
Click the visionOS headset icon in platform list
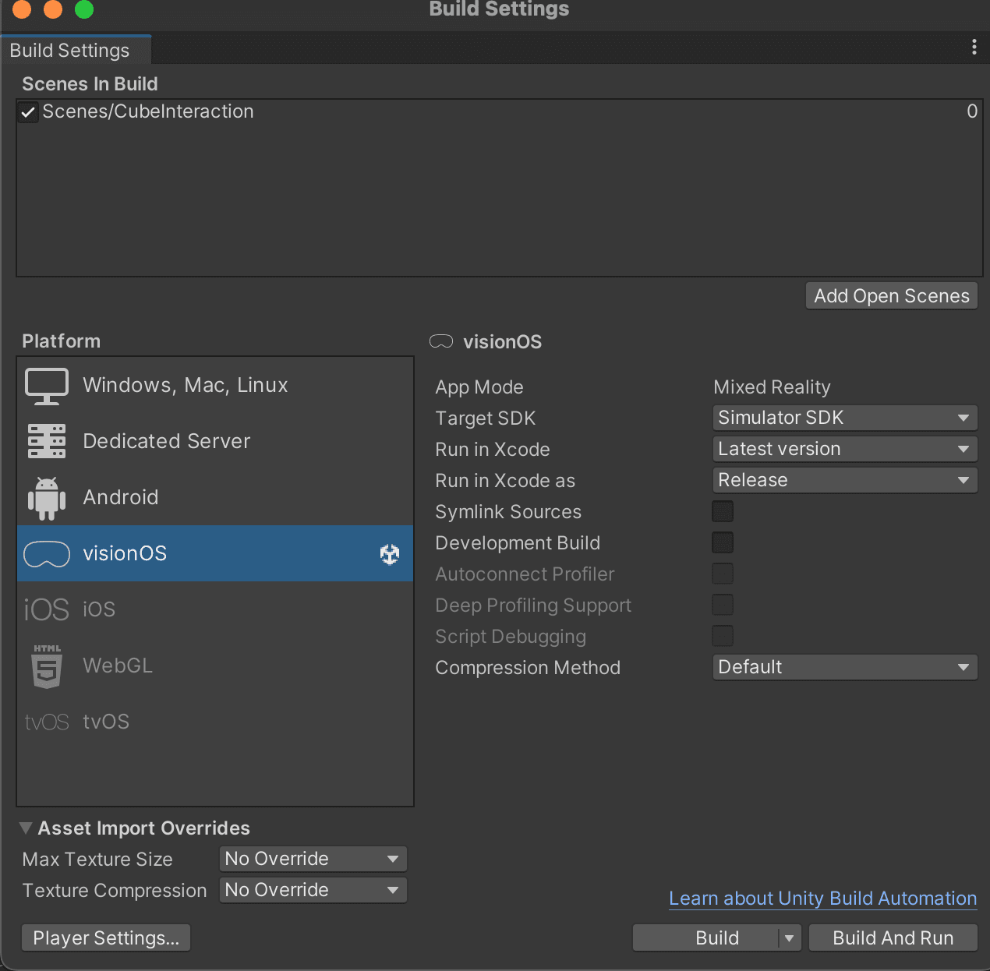coord(47,554)
